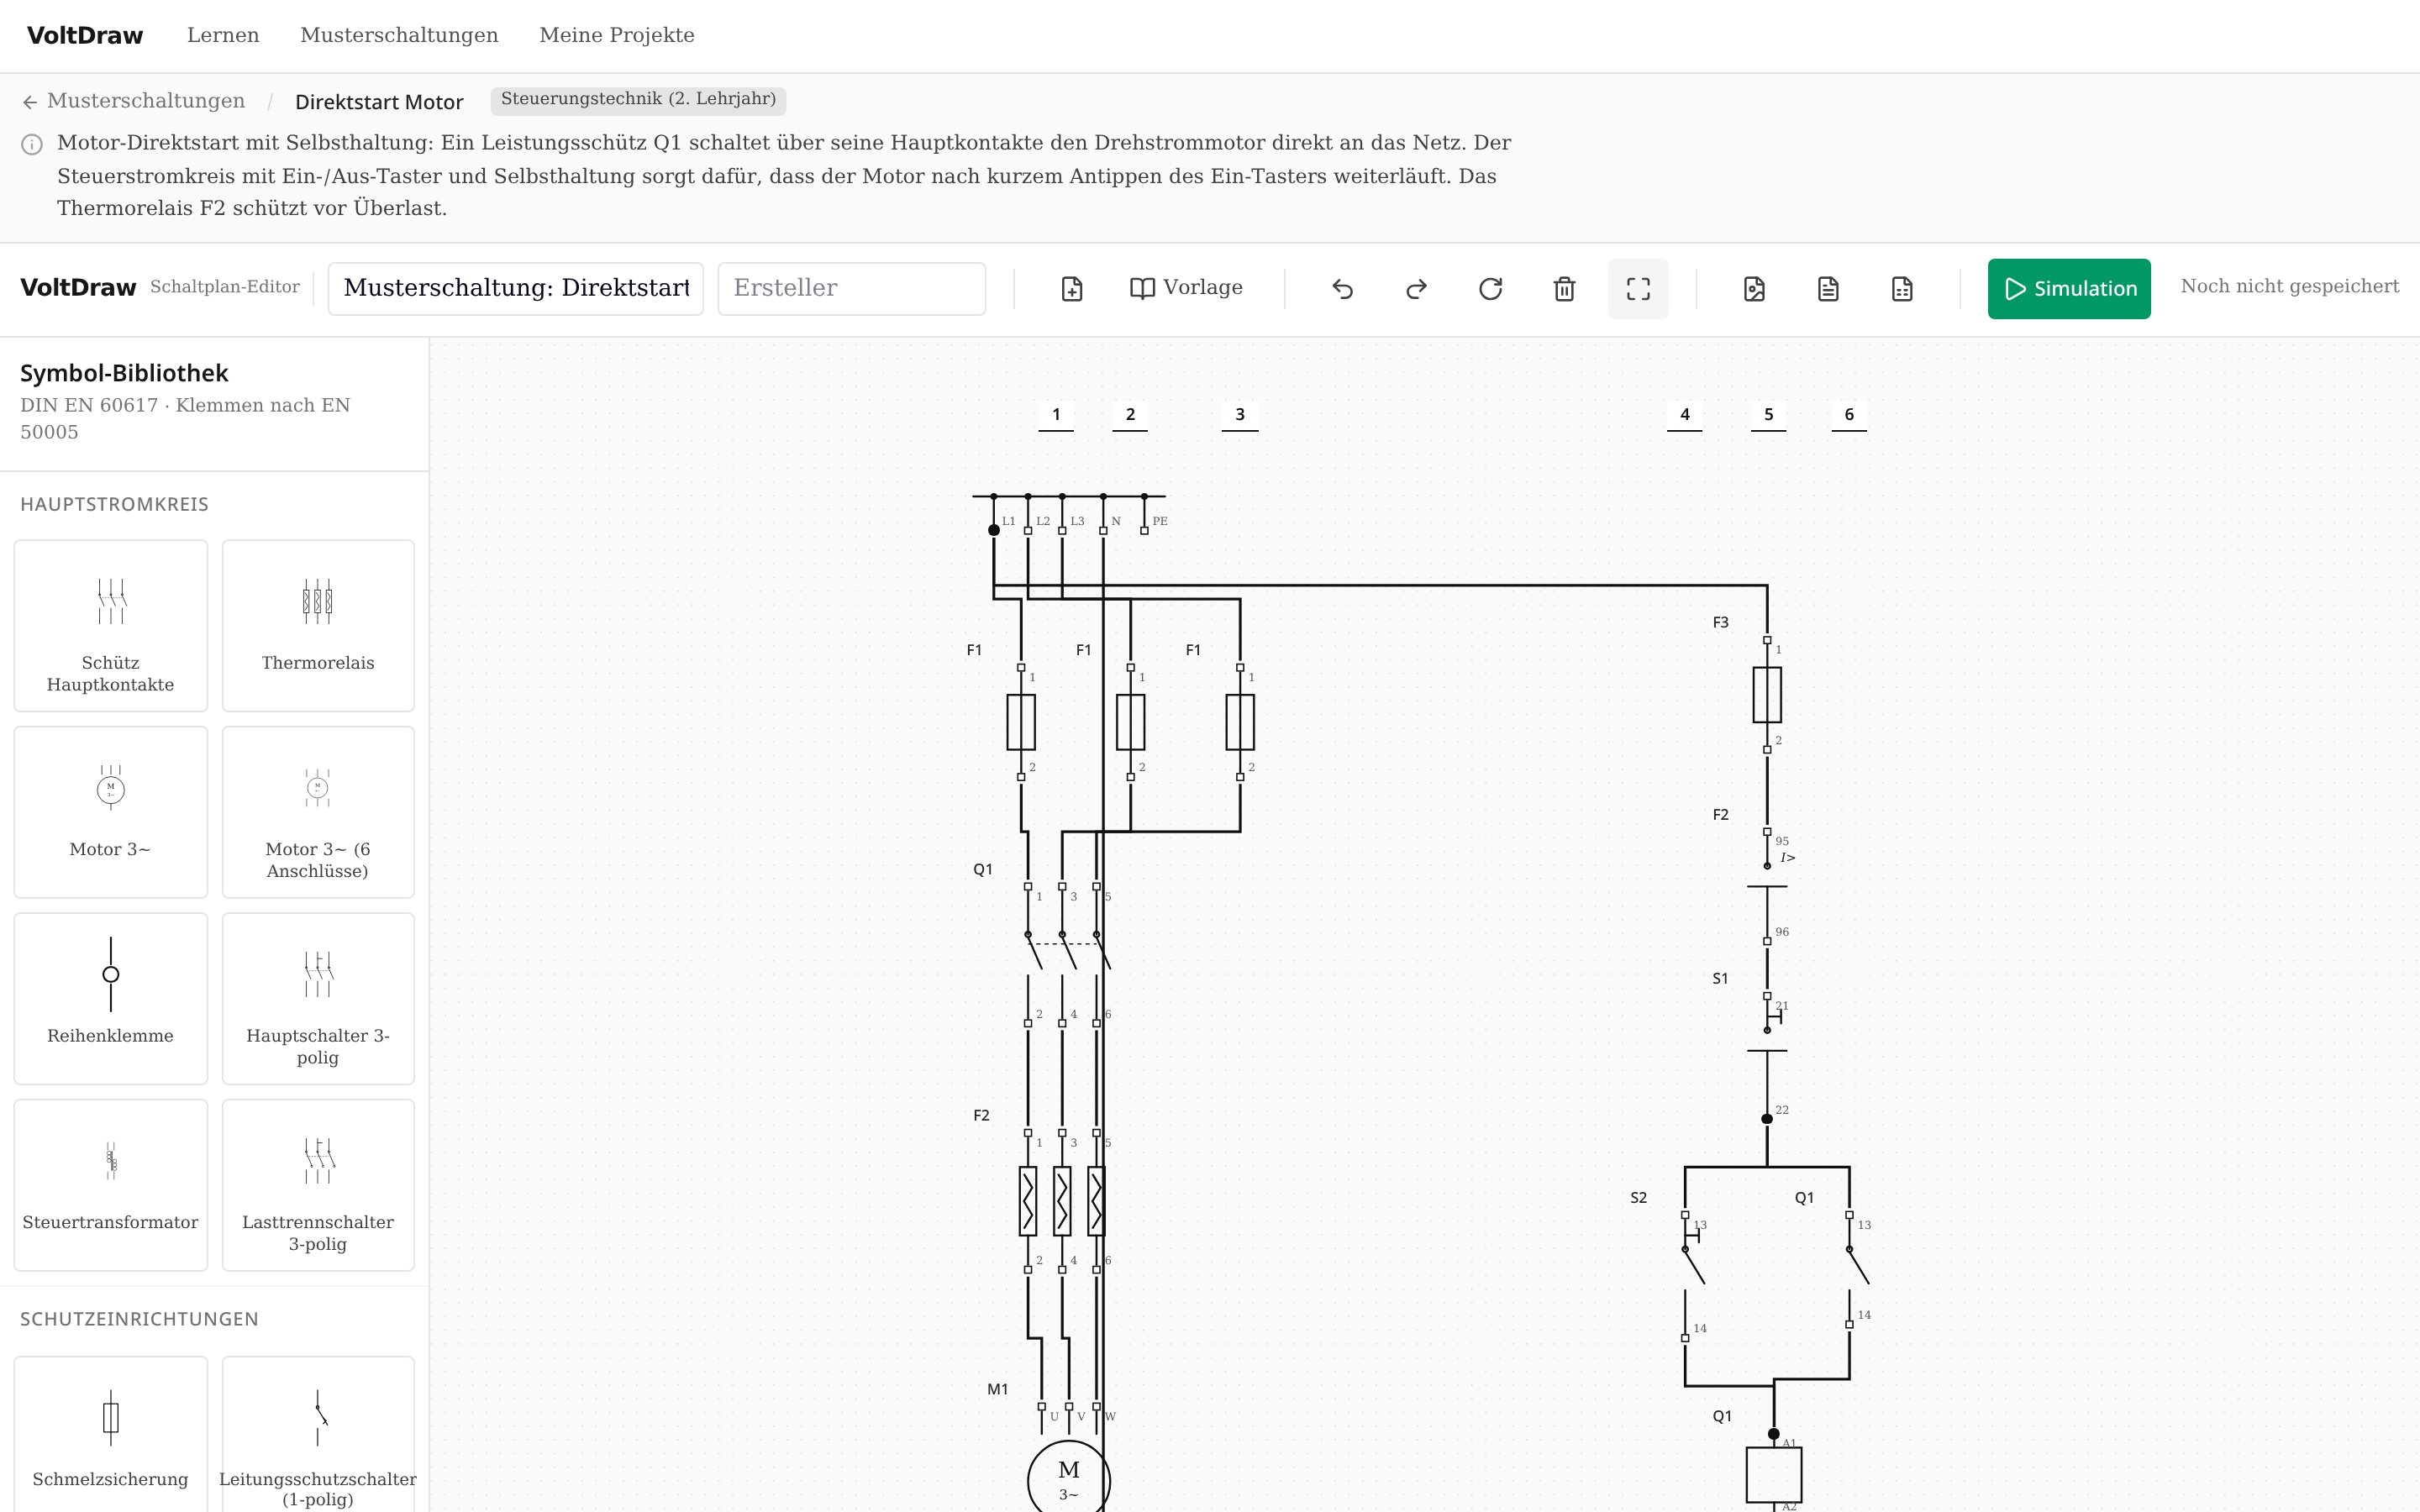Click column marker 3 on canvas
Screen dimensions: 2420x1512
pyautogui.click(x=1240, y=415)
